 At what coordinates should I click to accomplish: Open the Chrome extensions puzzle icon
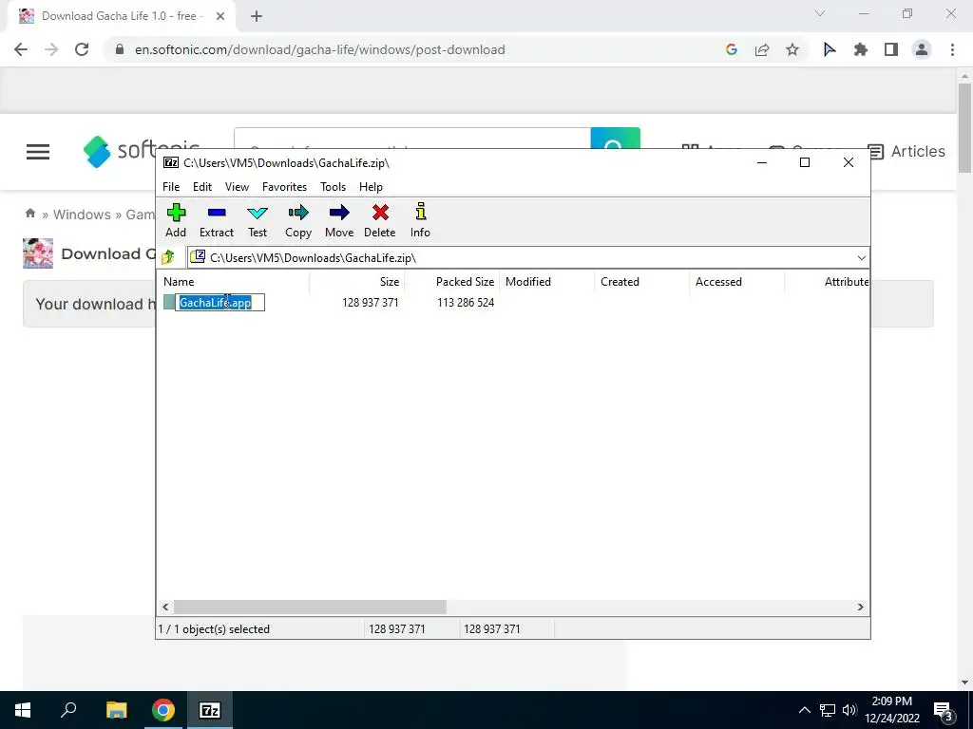tap(861, 49)
